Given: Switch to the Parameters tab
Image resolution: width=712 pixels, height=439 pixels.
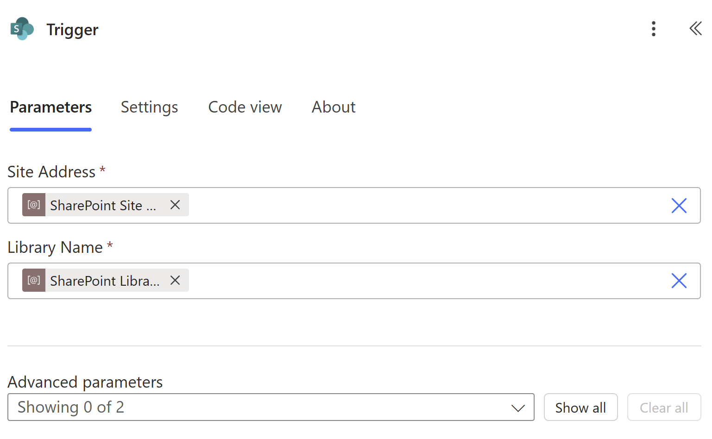Looking at the screenshot, I should [51, 107].
